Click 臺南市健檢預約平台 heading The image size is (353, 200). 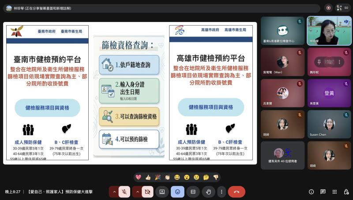(x=47, y=59)
